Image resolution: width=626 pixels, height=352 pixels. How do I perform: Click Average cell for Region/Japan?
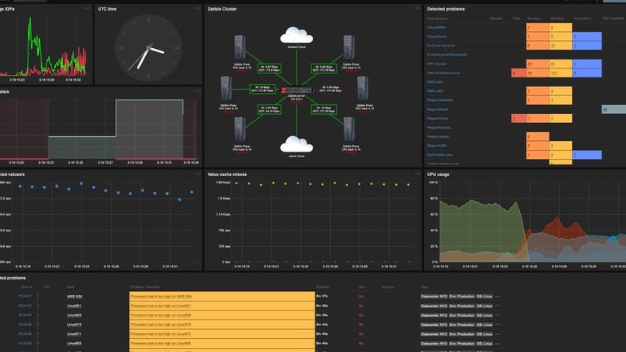pyautogui.click(x=537, y=137)
